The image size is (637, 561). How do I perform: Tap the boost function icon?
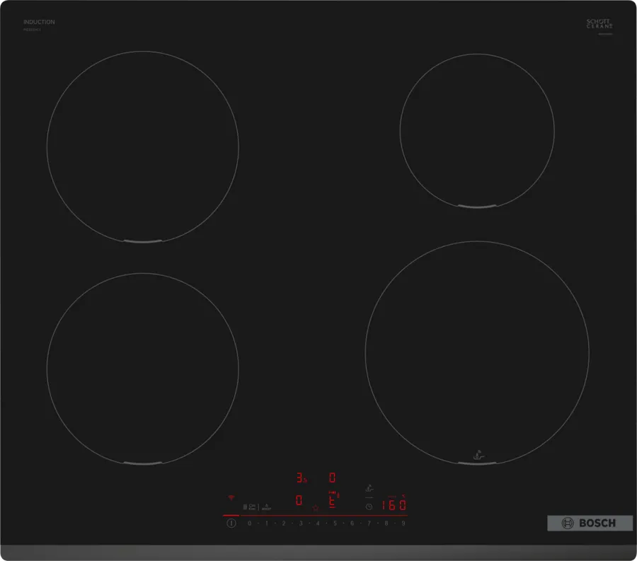click(x=266, y=507)
